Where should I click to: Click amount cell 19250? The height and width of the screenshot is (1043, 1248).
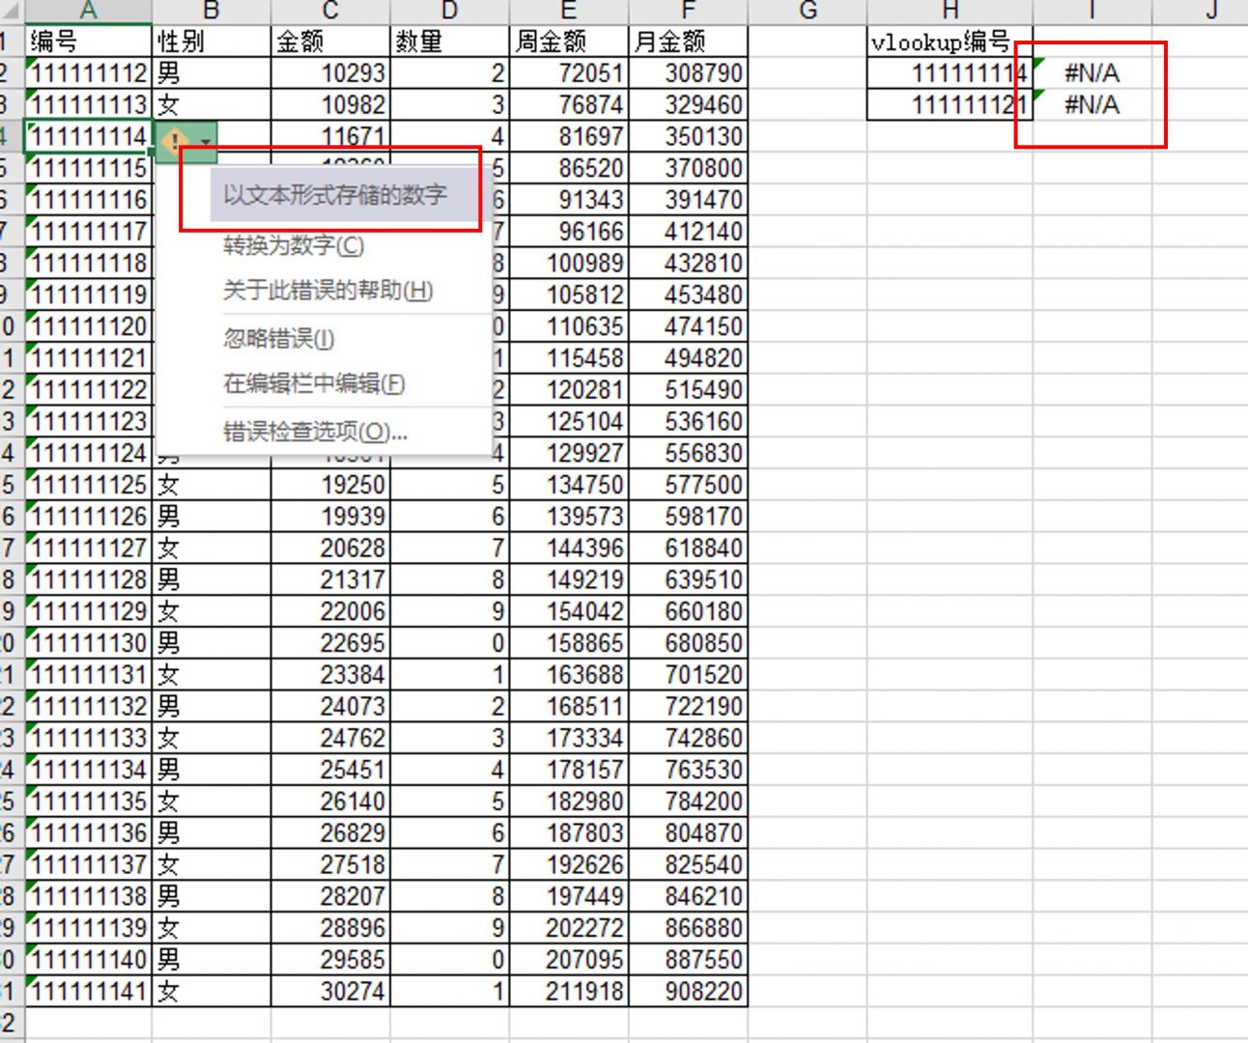(x=330, y=485)
